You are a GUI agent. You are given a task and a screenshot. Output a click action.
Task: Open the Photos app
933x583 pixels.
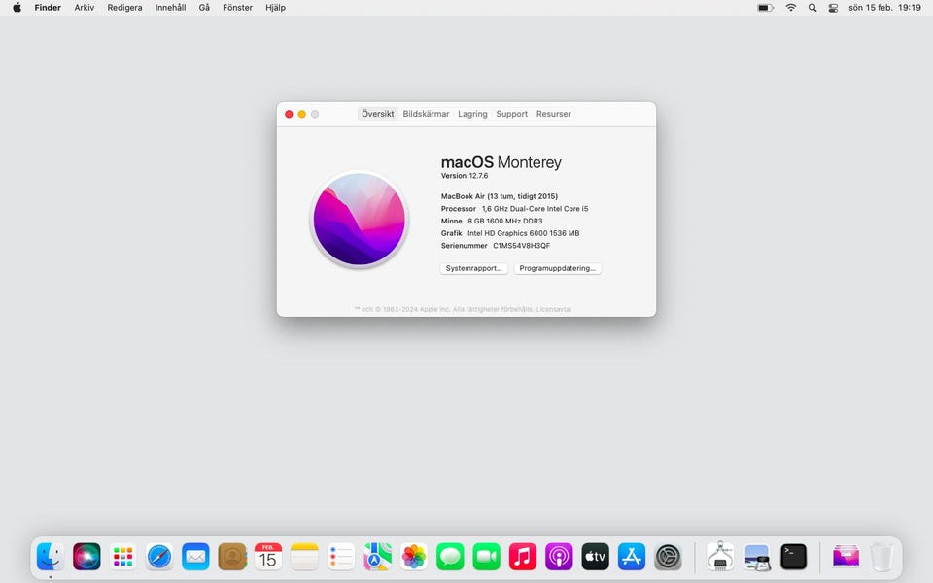414,556
